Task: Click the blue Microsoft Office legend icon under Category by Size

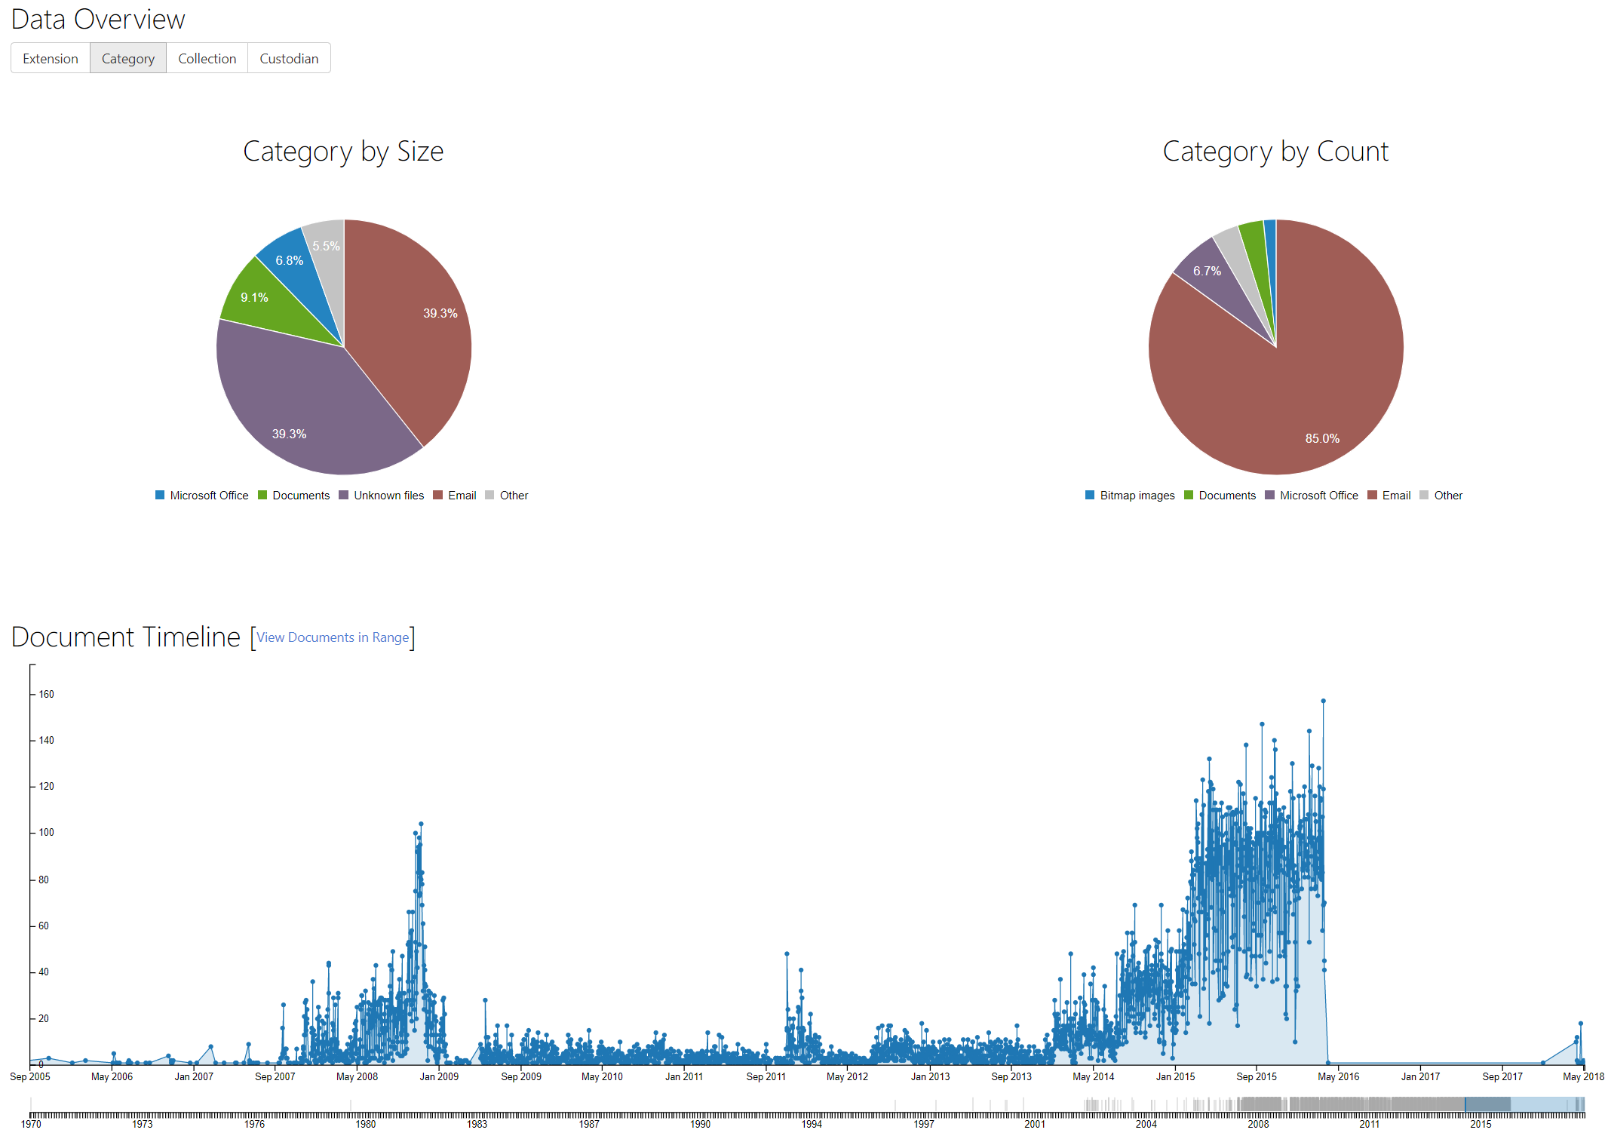Action: [158, 495]
